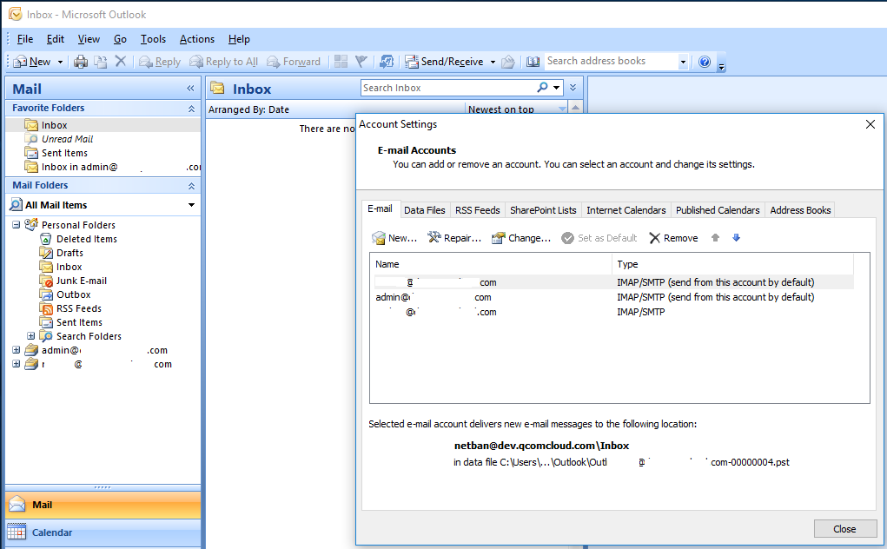Open the All Mail Items dropdown

click(x=191, y=205)
